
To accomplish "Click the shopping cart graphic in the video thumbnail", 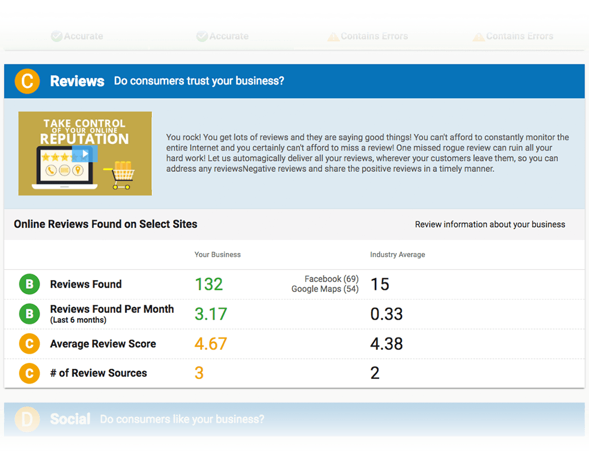I will [x=121, y=174].
